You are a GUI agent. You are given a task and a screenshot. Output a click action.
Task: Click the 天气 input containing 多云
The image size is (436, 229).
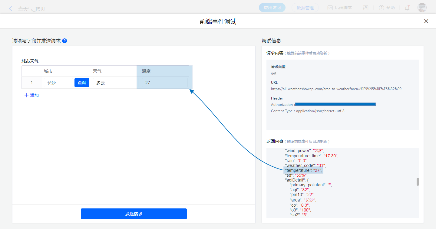[x=115, y=83]
